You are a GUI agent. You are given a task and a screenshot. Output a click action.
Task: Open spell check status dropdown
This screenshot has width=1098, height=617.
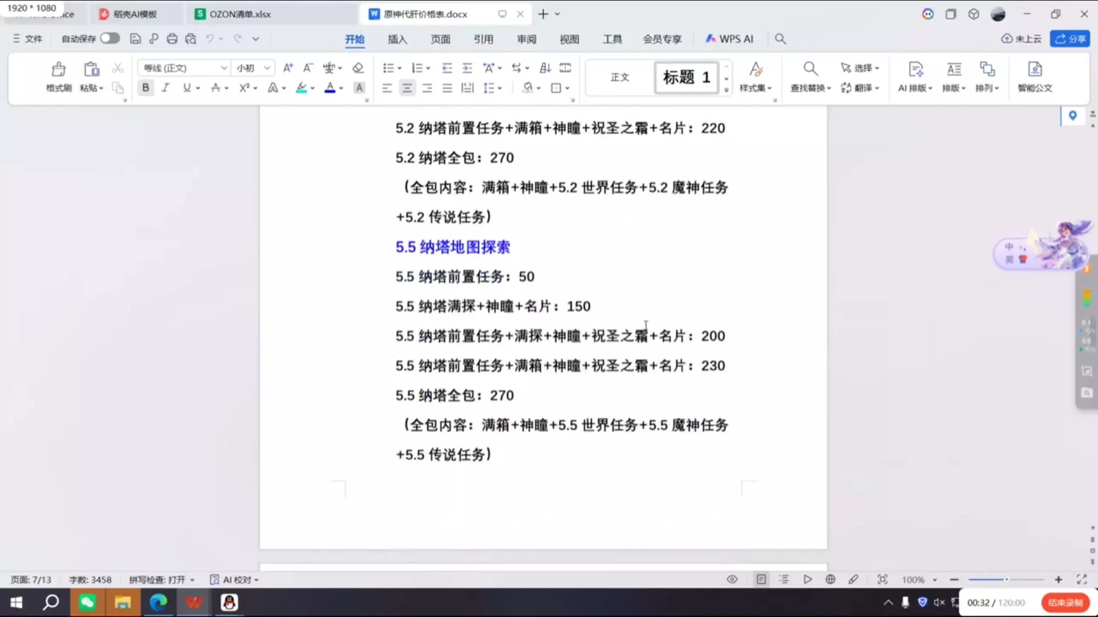pyautogui.click(x=162, y=579)
